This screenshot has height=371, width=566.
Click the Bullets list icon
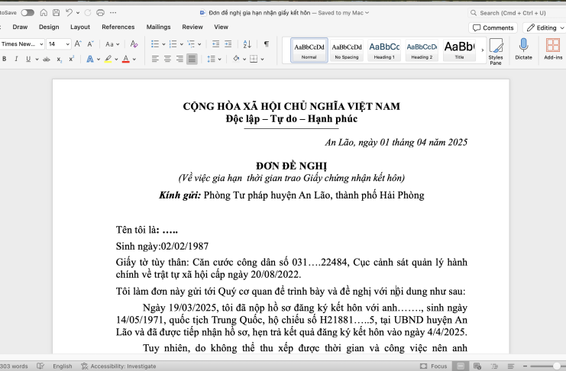[155, 44]
